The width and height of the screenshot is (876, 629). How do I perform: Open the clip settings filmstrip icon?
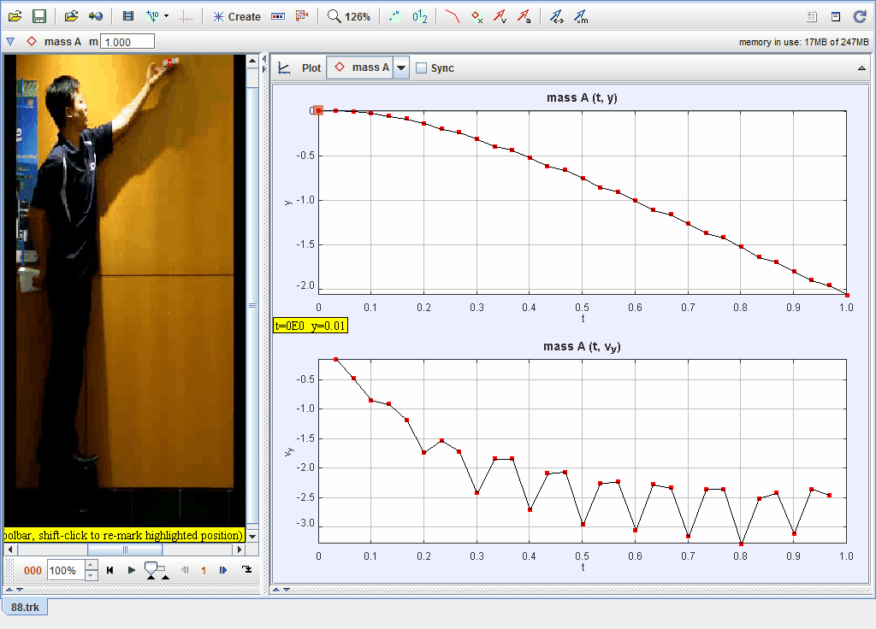[x=128, y=16]
